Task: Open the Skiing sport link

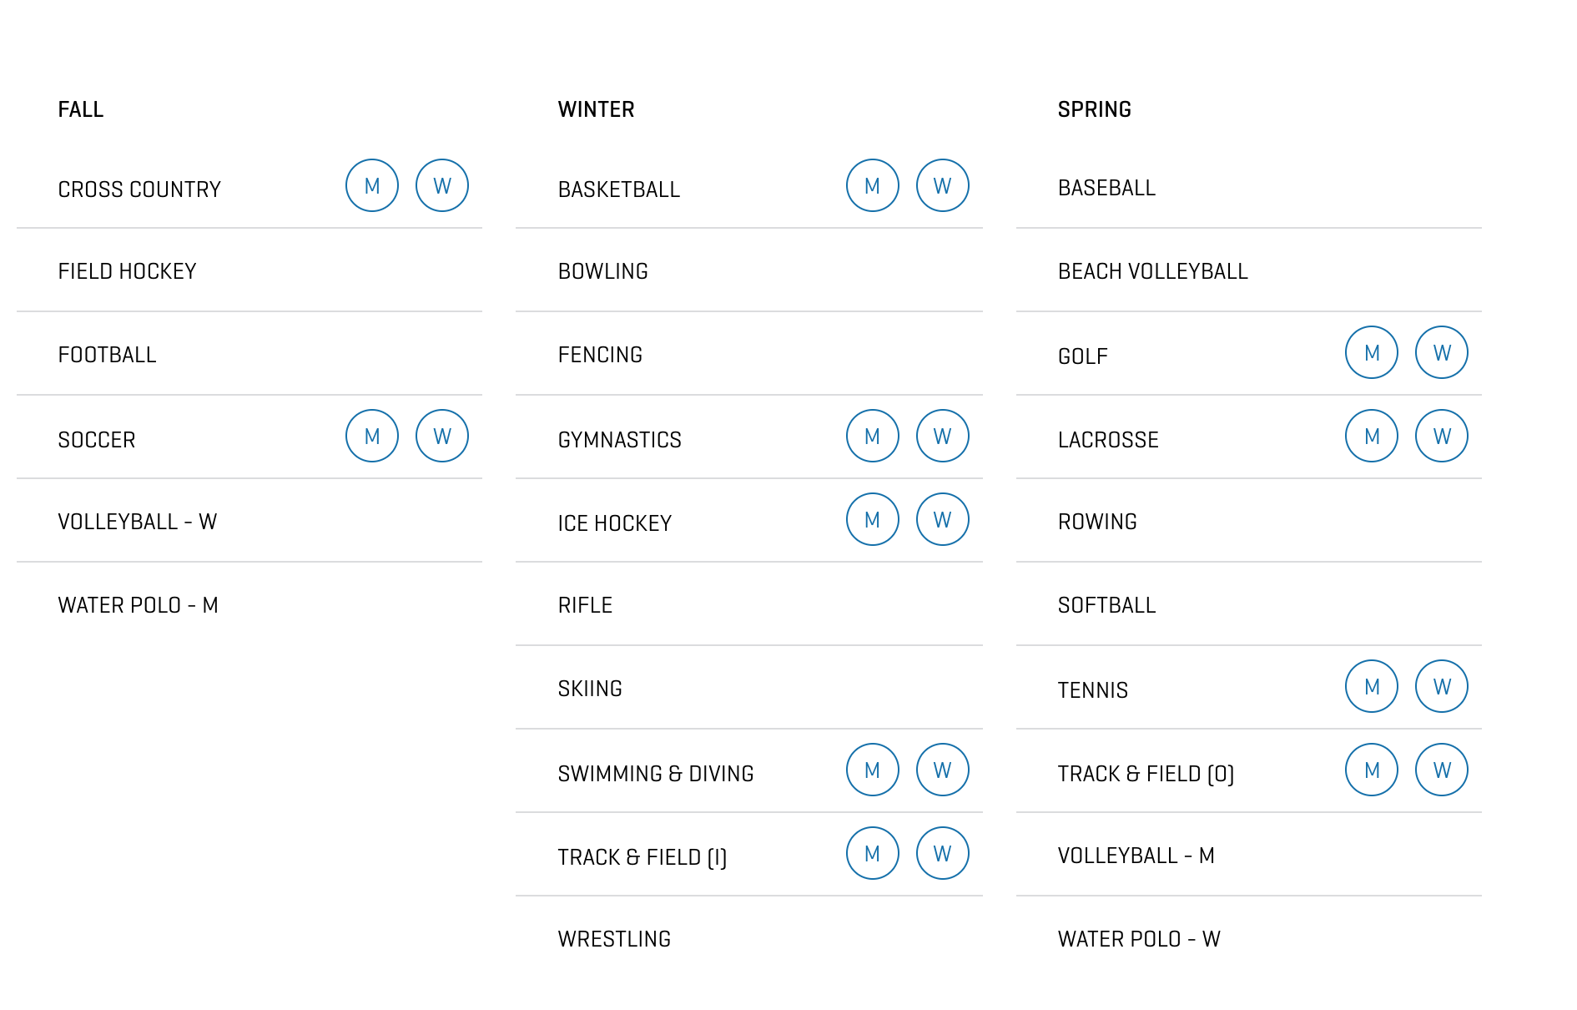Action: pyautogui.click(x=590, y=689)
